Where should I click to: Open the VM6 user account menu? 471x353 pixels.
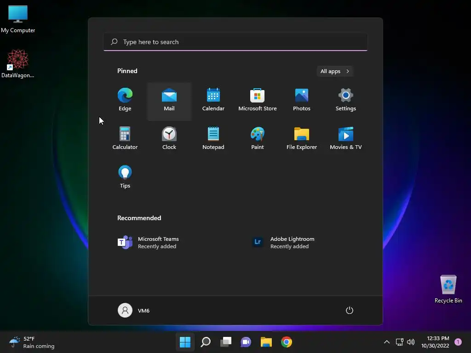134,310
